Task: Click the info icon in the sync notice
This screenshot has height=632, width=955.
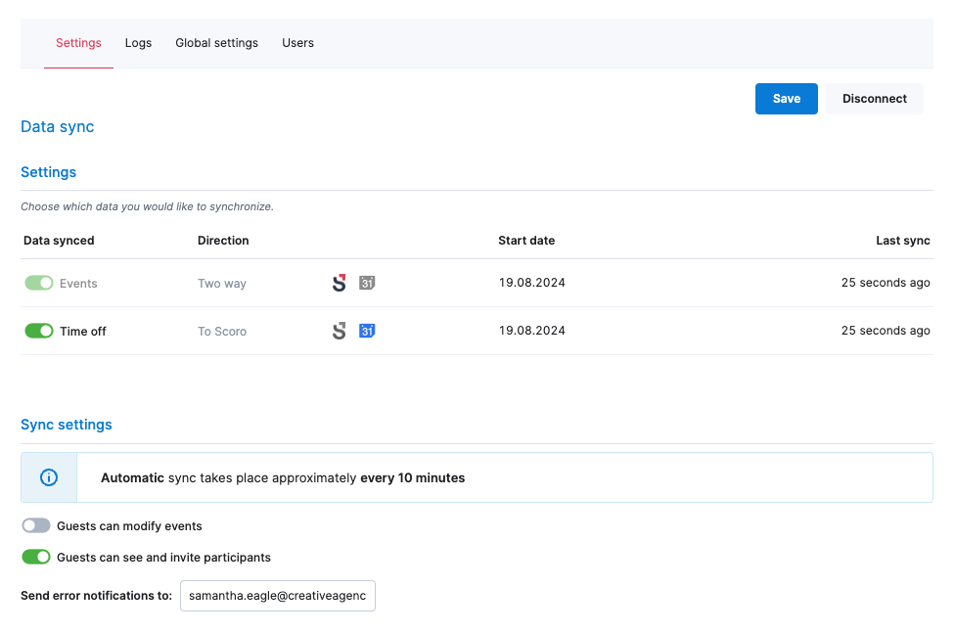Action: [x=49, y=477]
